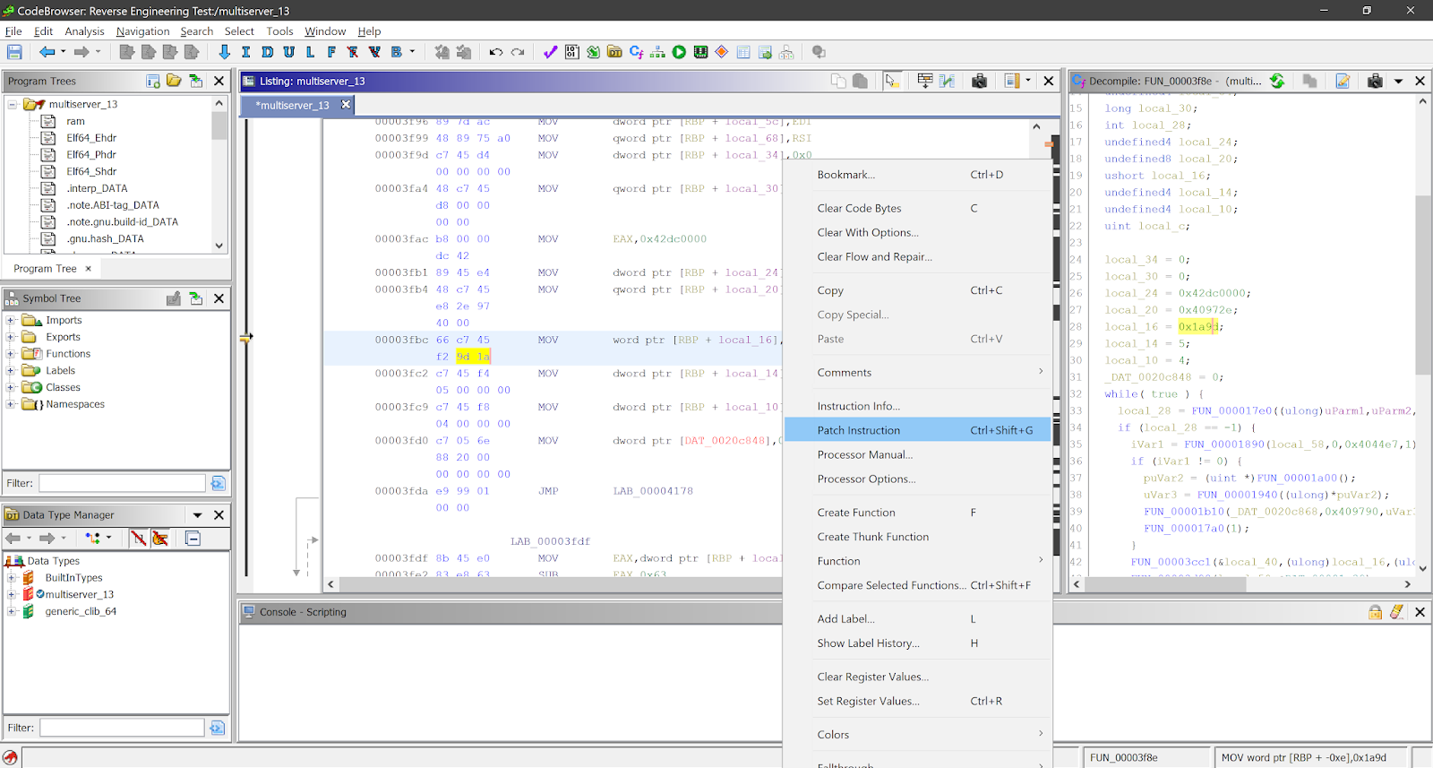Open the Data Type Manager toolbar icon

614,52
